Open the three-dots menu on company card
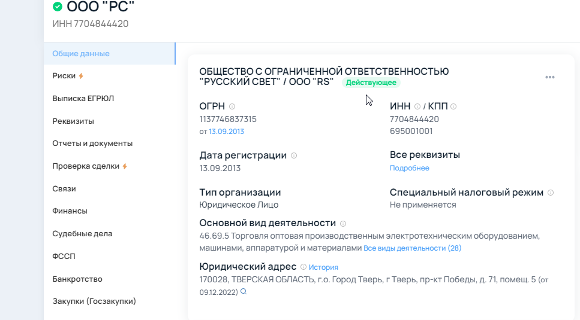 (x=549, y=77)
